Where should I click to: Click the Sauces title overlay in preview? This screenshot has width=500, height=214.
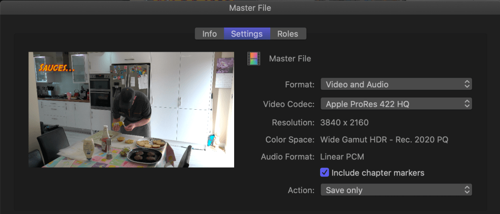(x=57, y=68)
